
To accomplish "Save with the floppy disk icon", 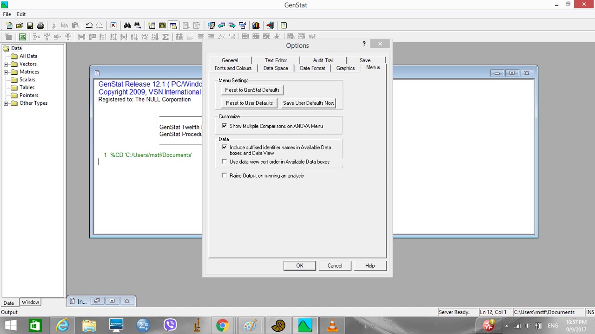I will (x=30, y=26).
